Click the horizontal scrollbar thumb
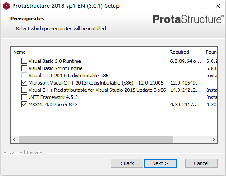Viewport: 226px width, 176px height. click(96, 139)
